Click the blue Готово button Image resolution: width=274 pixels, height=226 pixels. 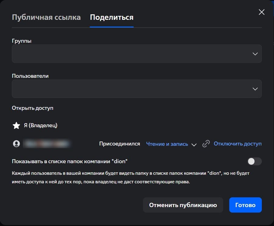click(x=245, y=205)
